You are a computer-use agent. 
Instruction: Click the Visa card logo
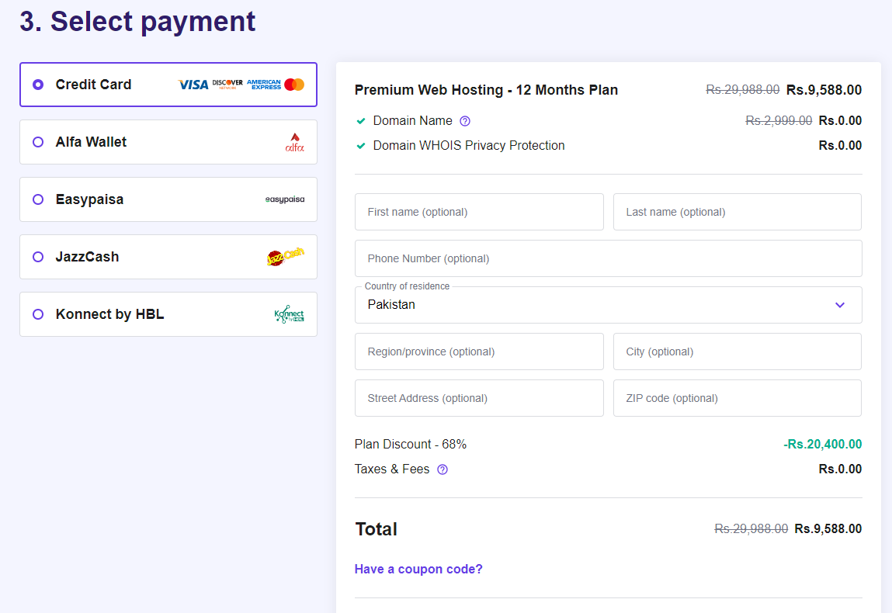point(193,85)
